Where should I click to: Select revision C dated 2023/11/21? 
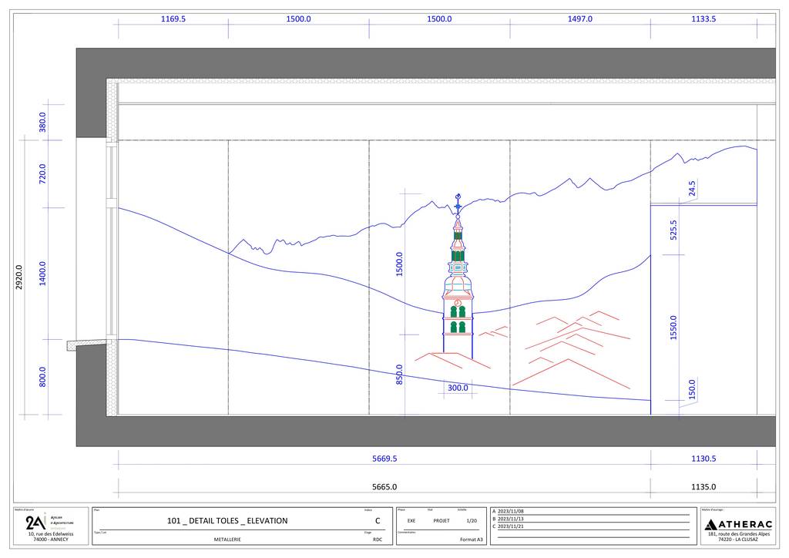pyautogui.click(x=512, y=526)
